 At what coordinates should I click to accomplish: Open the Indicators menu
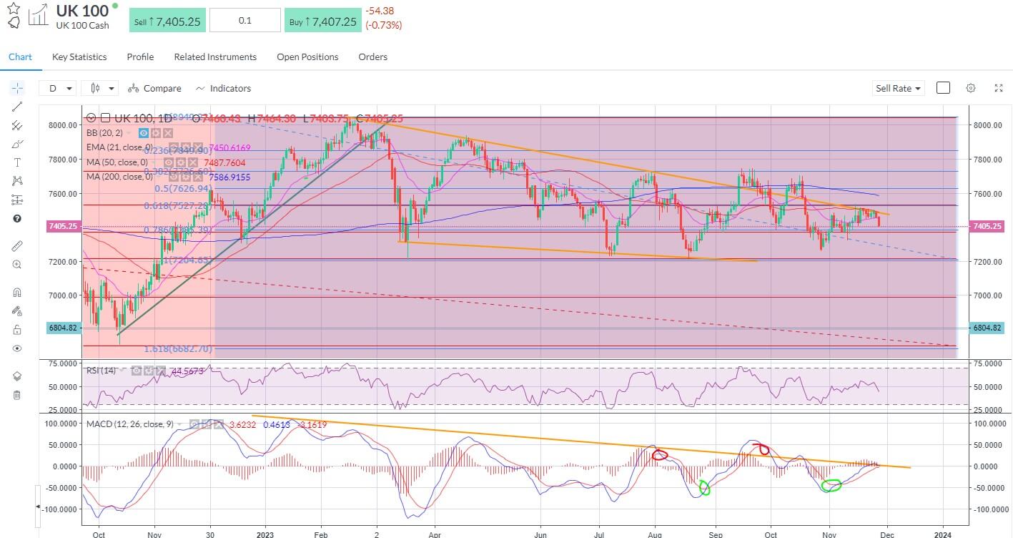click(224, 88)
